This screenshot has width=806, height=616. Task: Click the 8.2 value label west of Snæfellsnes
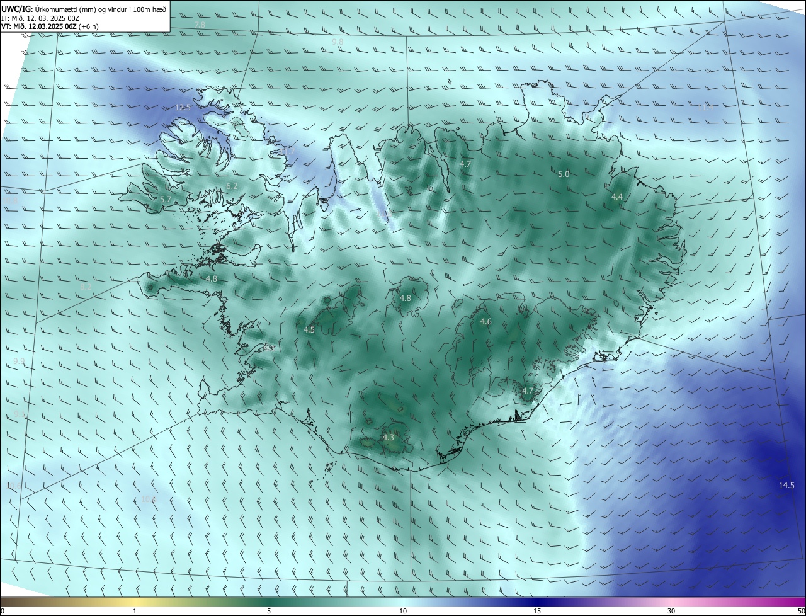tap(86, 287)
